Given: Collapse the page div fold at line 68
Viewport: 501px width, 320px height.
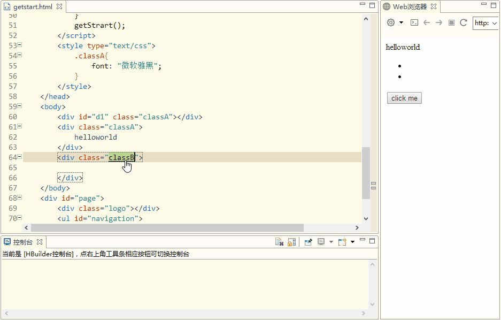Looking at the screenshot, I should [x=19, y=197].
